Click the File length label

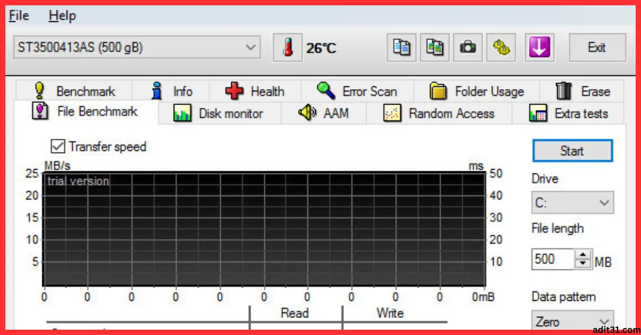pyautogui.click(x=558, y=229)
